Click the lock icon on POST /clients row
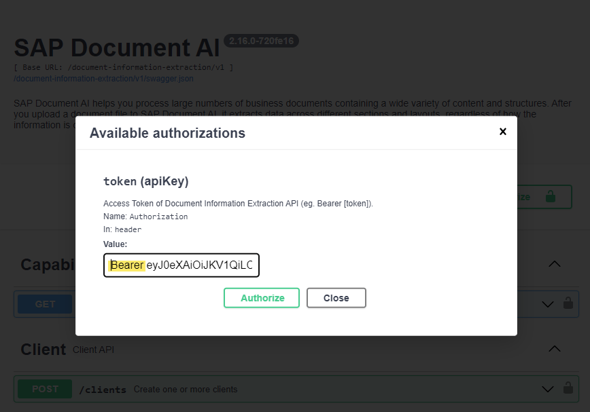Image resolution: width=590 pixels, height=412 pixels. [x=568, y=388]
